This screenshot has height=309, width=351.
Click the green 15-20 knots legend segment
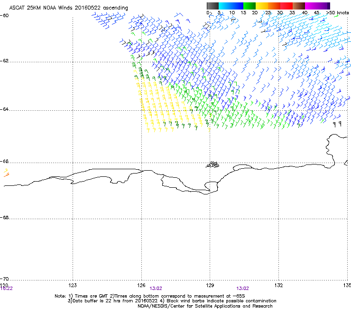pos(249,6)
